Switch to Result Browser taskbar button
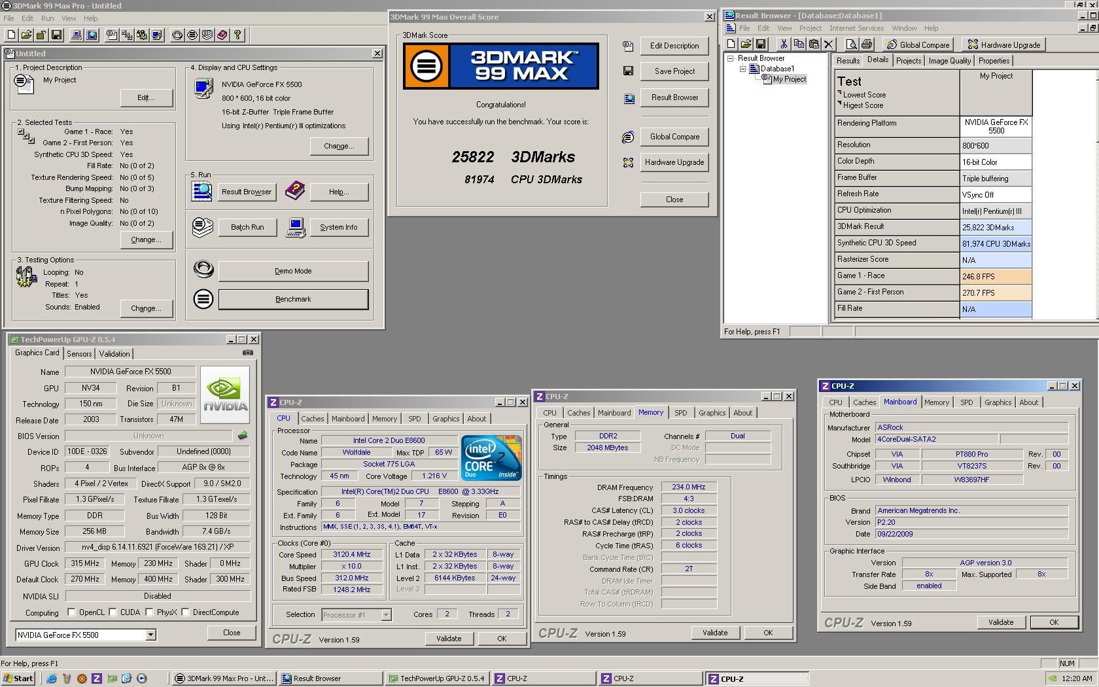 pos(330,678)
